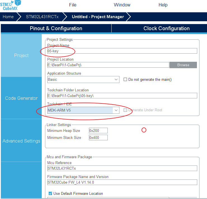207x199 pixels.
Task: Click the Project Name field
Action: point(122,51)
